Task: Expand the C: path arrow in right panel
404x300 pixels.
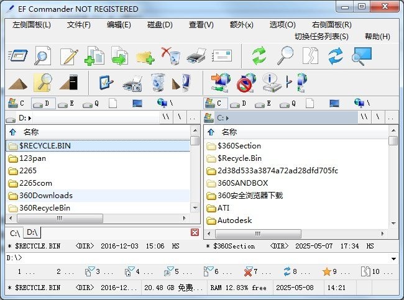Action: click(227, 118)
